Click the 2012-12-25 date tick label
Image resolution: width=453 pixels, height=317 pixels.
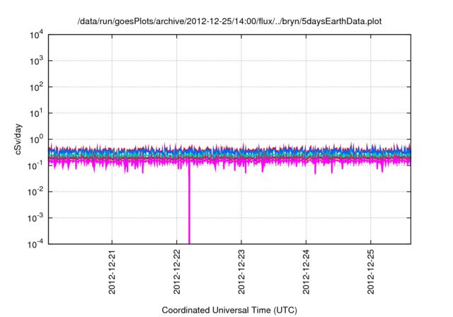click(x=371, y=272)
